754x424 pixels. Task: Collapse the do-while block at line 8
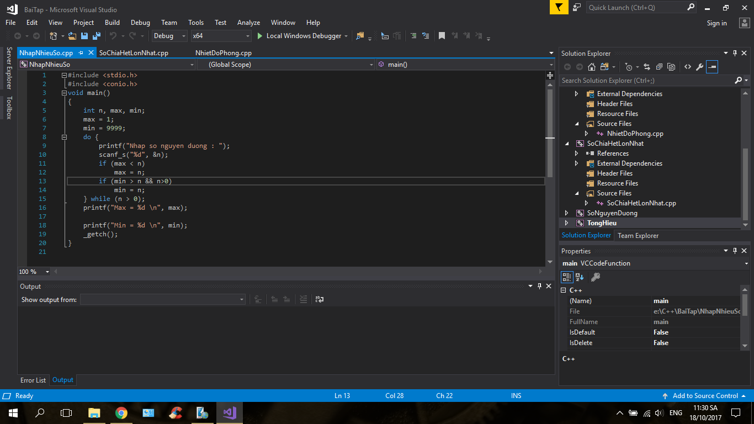[x=65, y=137]
